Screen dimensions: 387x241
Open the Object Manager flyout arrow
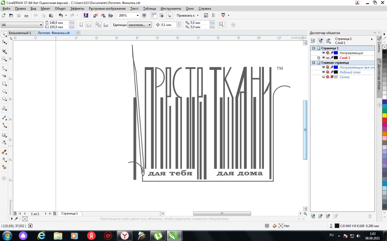click(372, 39)
